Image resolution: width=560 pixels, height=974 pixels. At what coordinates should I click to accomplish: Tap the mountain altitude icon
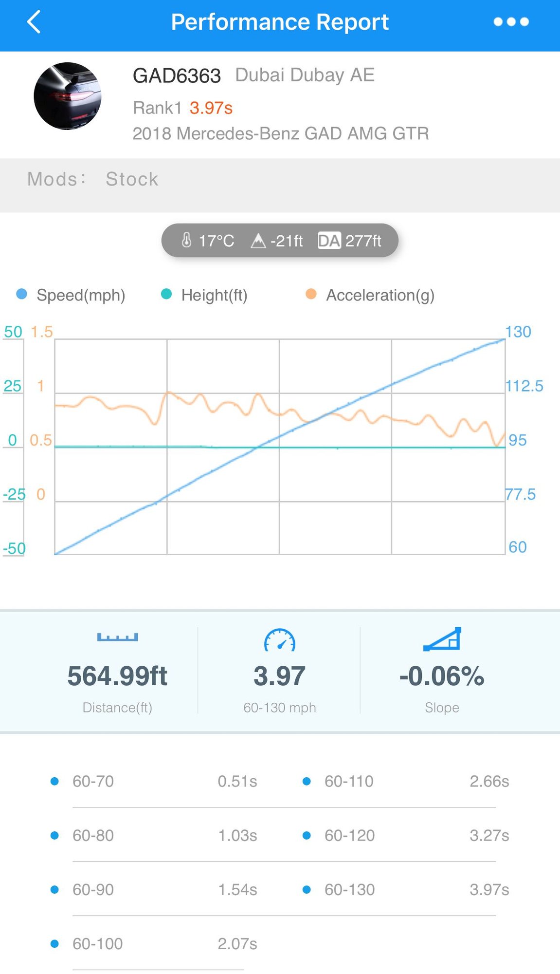coord(258,241)
